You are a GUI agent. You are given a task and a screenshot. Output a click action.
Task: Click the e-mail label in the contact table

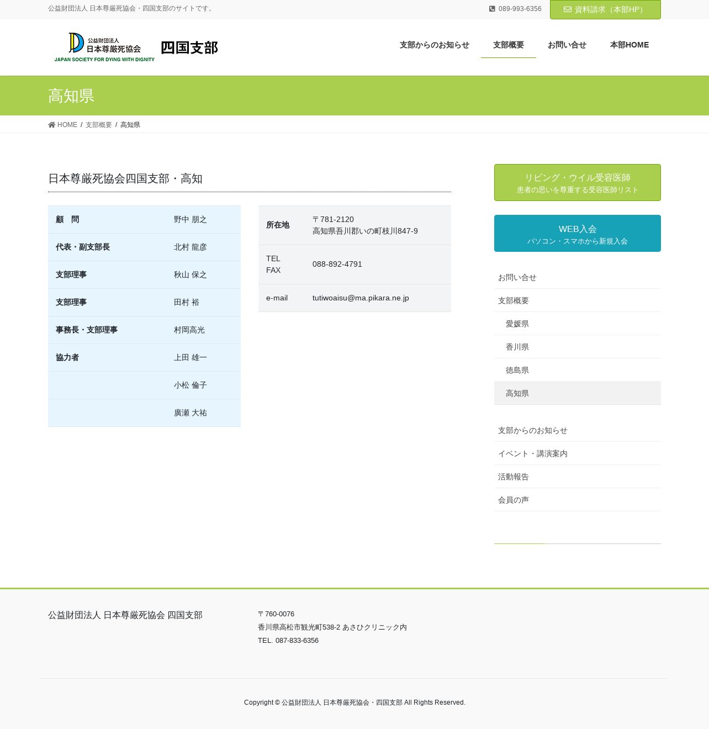[277, 298]
